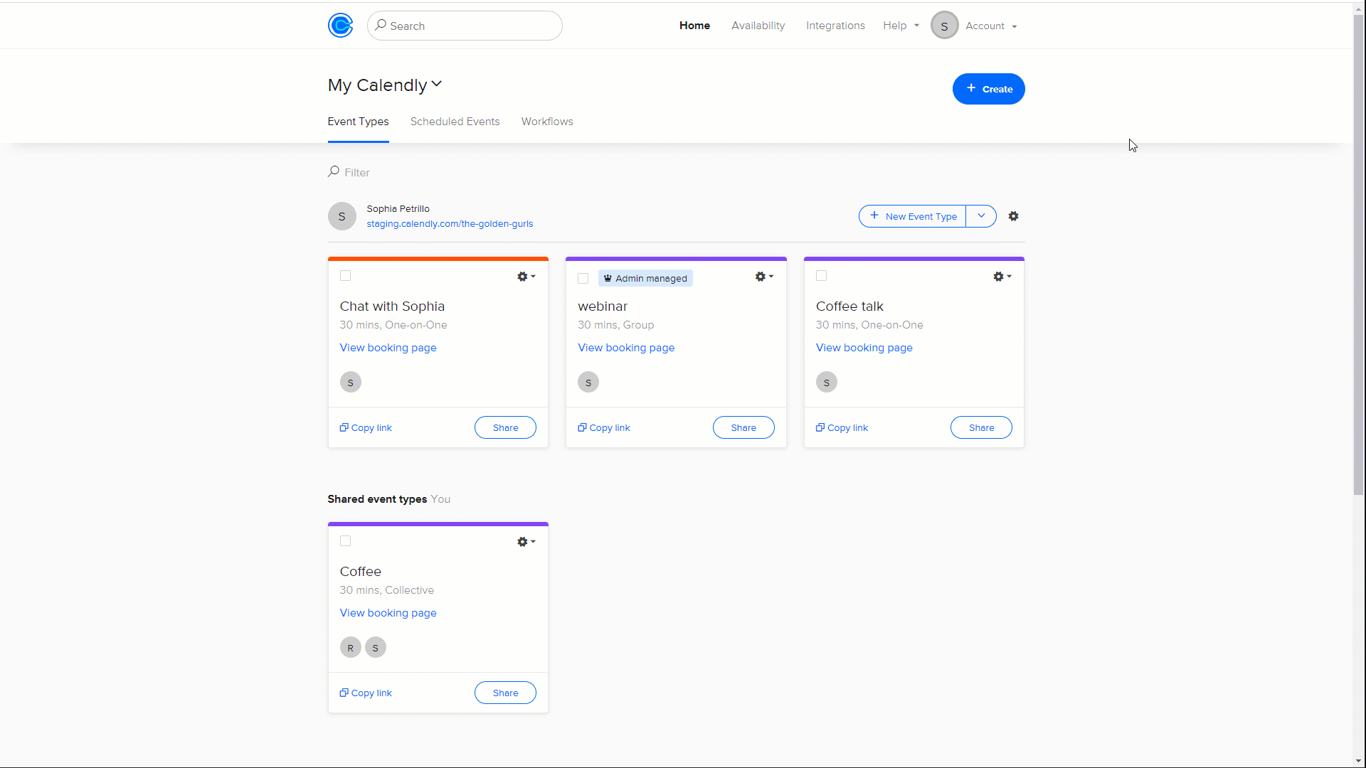Viewport: 1366px width, 768px height.
Task: Click the Chat with Sophia title
Action: coord(392,306)
